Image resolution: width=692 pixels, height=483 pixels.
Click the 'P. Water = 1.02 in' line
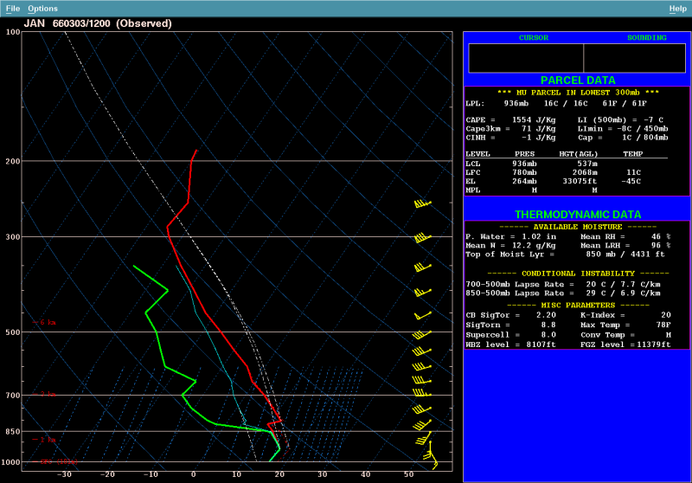coord(511,236)
